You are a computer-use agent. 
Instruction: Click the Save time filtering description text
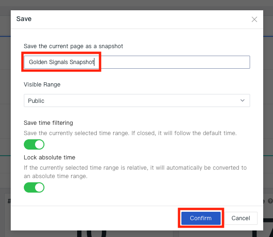coord(130,133)
